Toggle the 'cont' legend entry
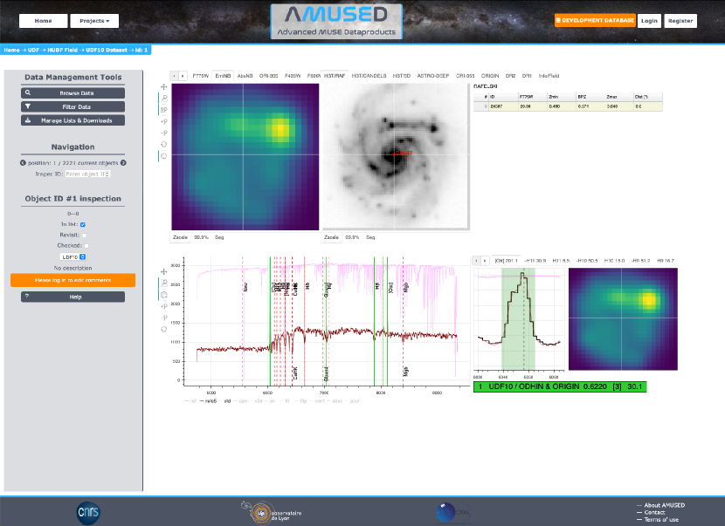725x526 pixels. pyautogui.click(x=318, y=401)
